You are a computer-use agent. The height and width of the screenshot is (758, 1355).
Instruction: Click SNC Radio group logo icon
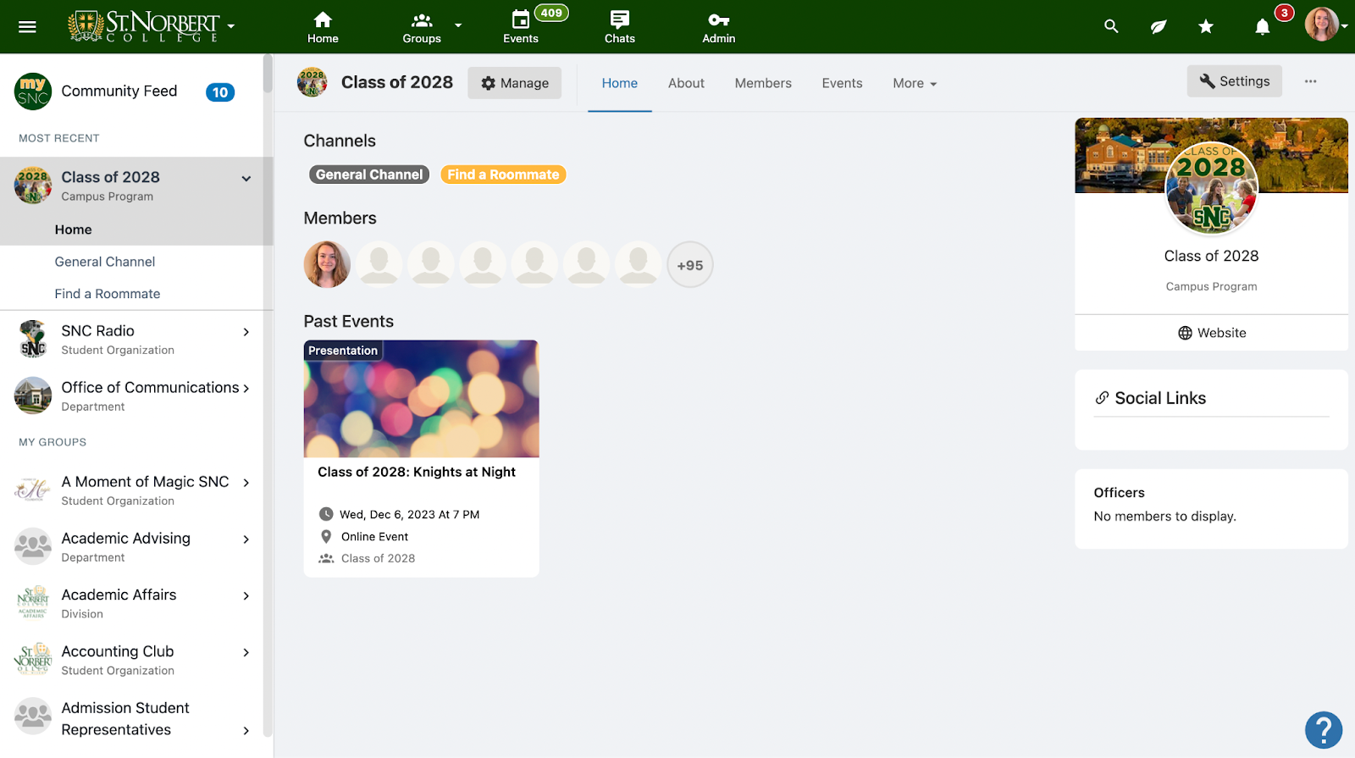click(x=33, y=339)
